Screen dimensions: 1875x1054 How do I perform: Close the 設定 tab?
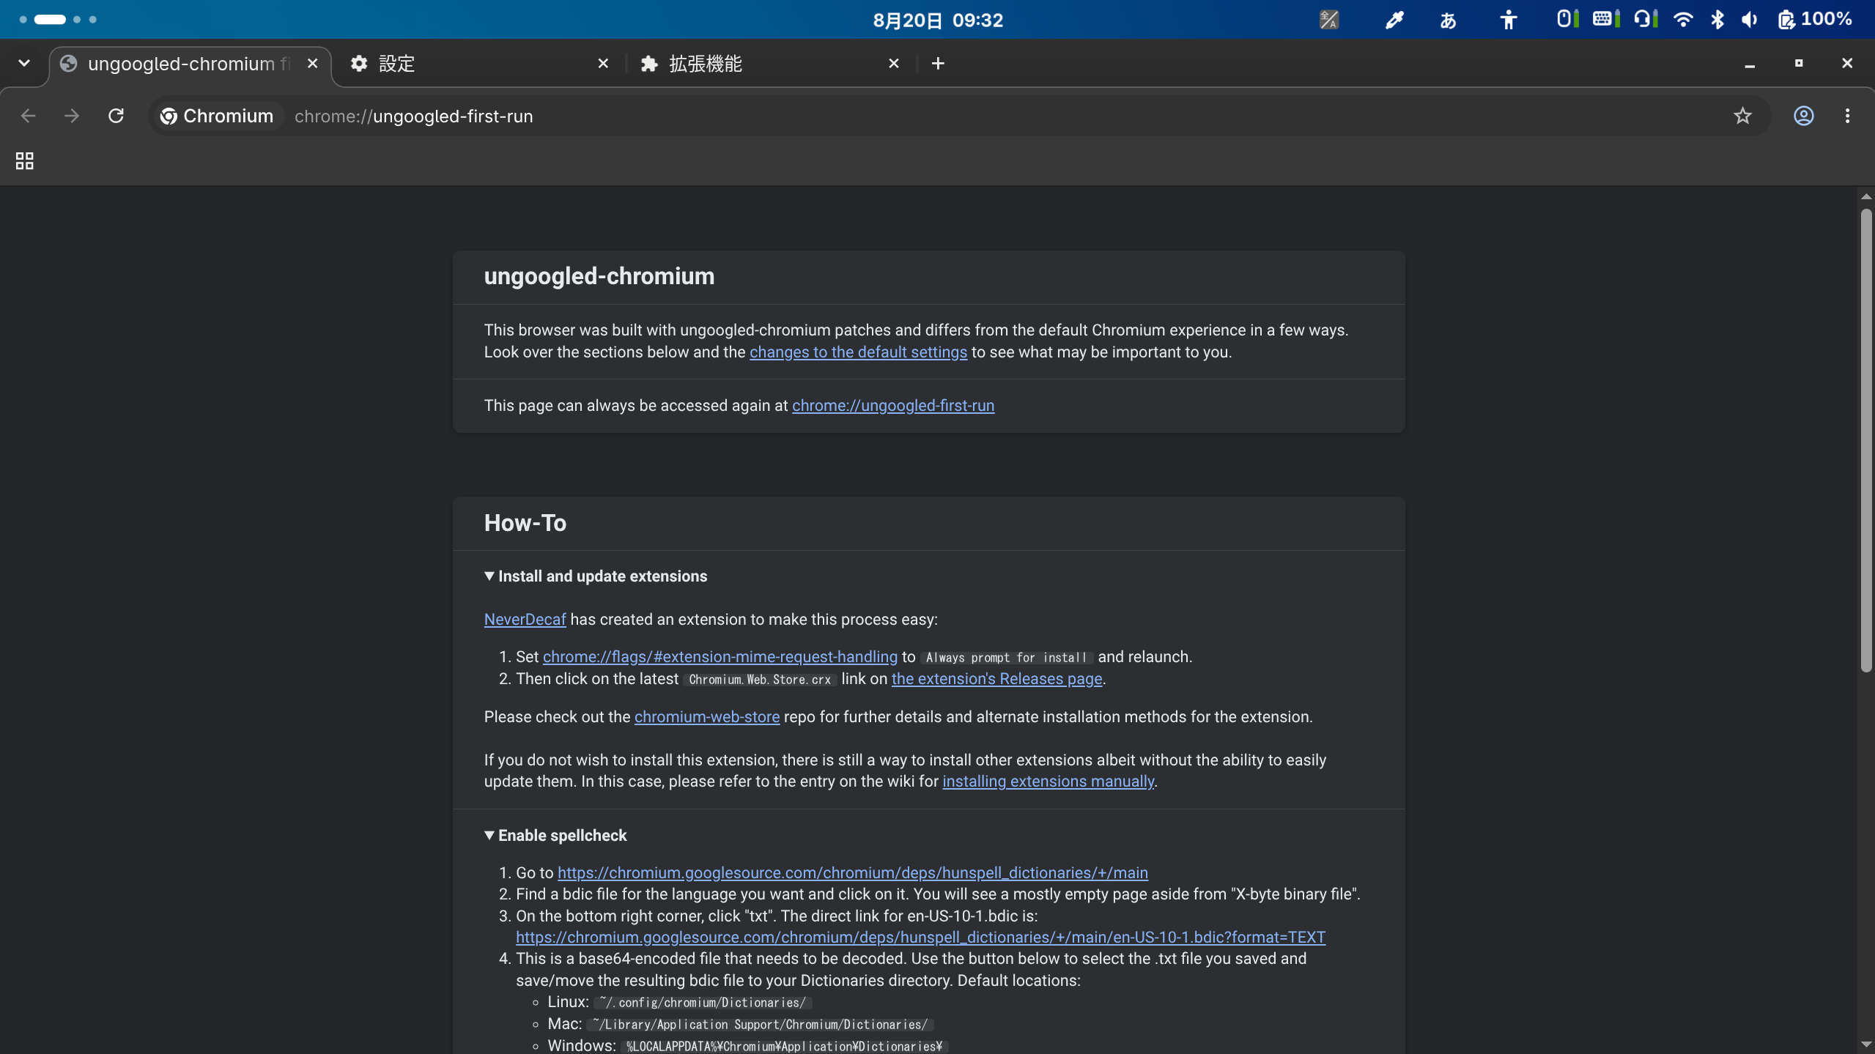603,64
